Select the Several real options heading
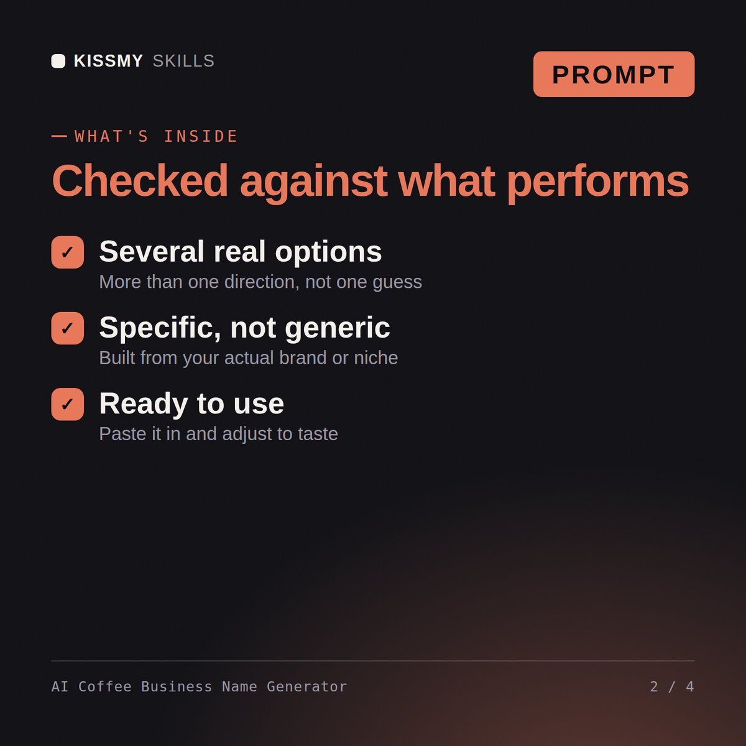This screenshot has height=746, width=746. click(x=241, y=252)
